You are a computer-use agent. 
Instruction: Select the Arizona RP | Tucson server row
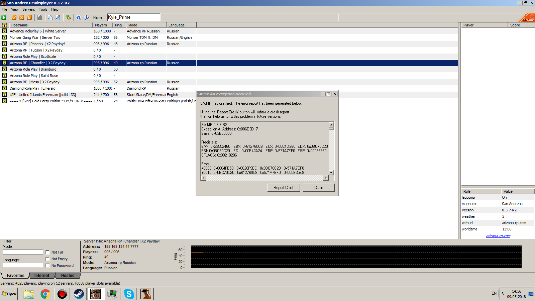[229, 50]
